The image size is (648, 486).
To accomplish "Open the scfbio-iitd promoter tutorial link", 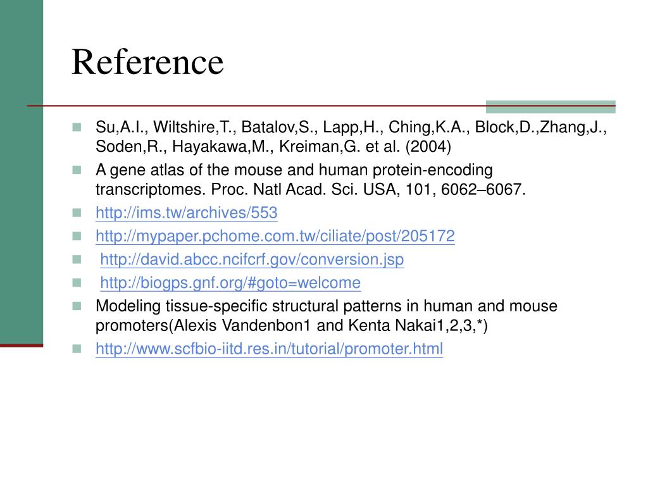I will (269, 349).
